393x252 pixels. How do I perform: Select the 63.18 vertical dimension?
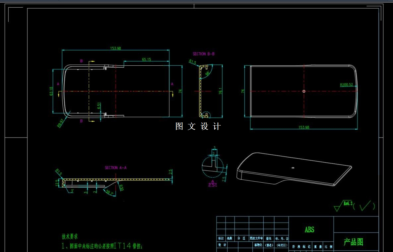tap(51, 91)
